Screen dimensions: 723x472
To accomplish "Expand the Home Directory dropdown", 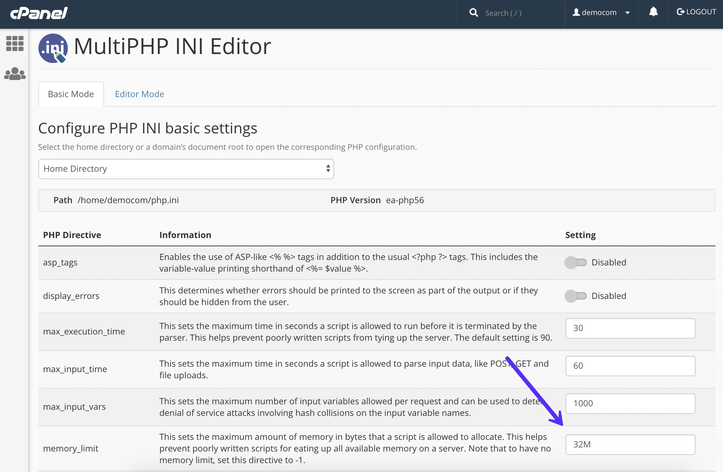I will pyautogui.click(x=186, y=169).
